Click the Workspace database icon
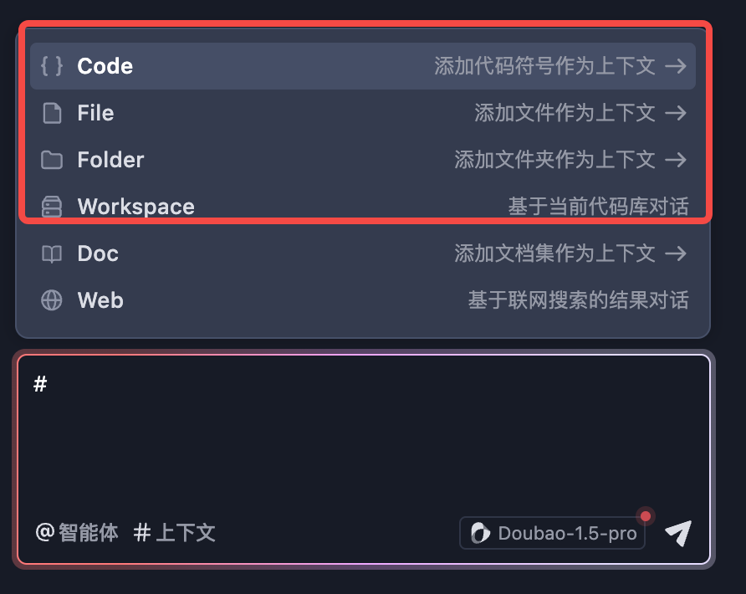This screenshot has height=594, width=746. point(52,207)
